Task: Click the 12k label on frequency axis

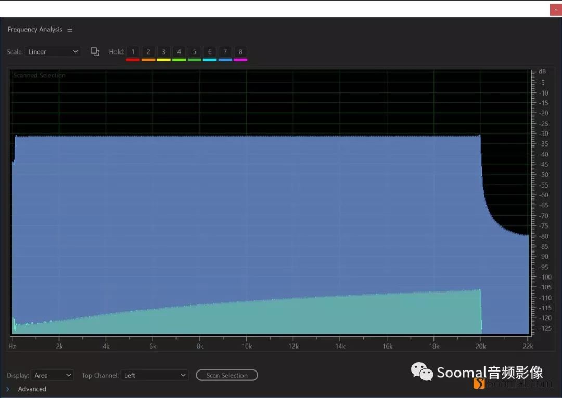Action: pos(293,346)
